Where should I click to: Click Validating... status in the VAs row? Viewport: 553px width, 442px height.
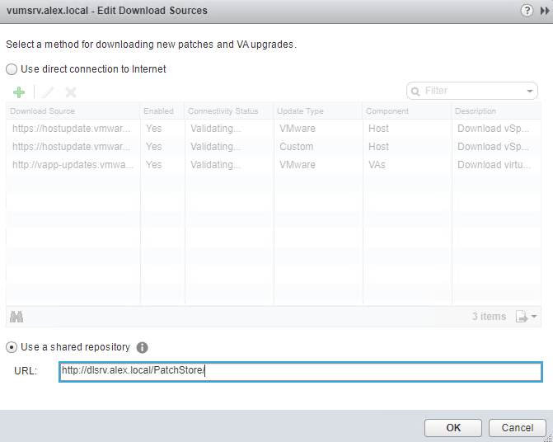[229, 165]
